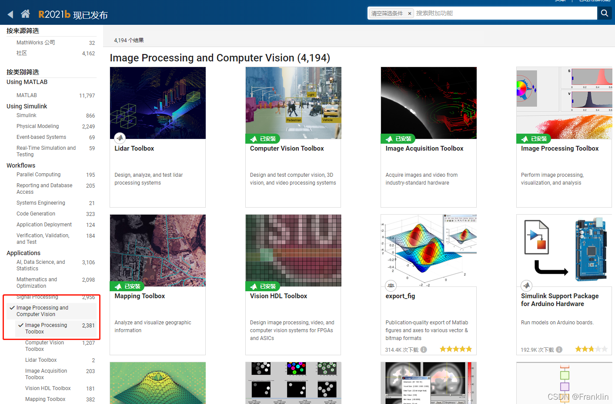
Task: Open the Lidar Toolbox thumbnail image
Action: click(x=158, y=103)
